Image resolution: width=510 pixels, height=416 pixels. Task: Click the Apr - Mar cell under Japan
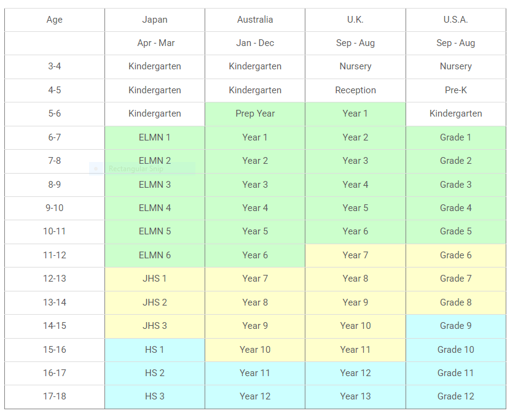[x=155, y=43]
